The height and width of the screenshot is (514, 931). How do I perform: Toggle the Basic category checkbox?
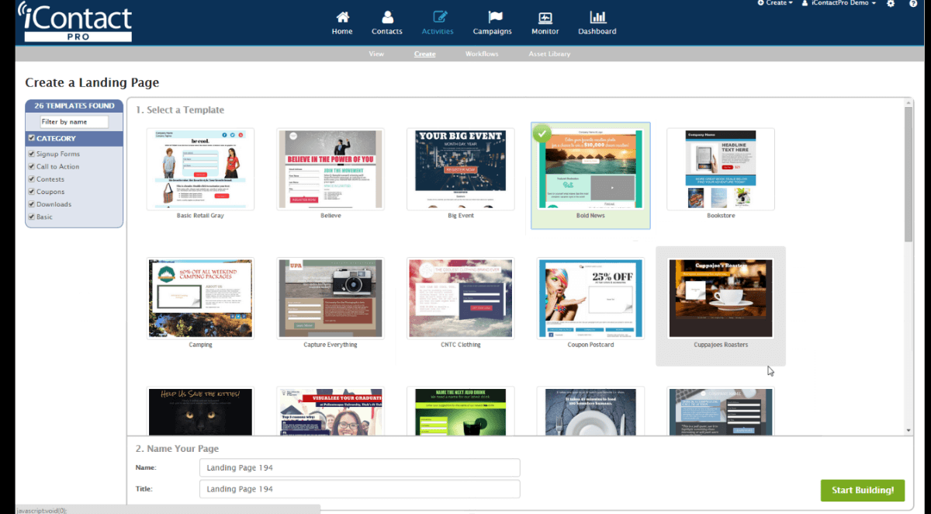coord(31,217)
